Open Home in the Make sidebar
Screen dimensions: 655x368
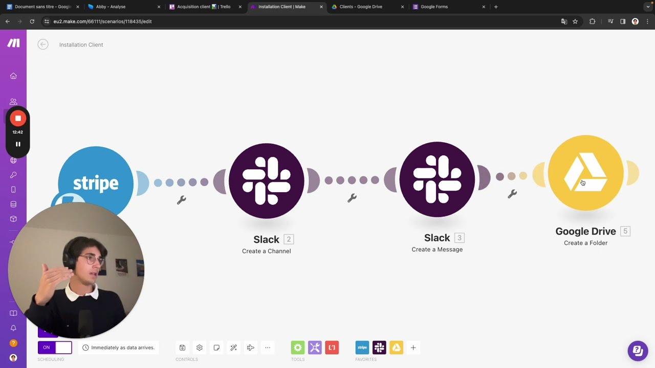tap(13, 76)
